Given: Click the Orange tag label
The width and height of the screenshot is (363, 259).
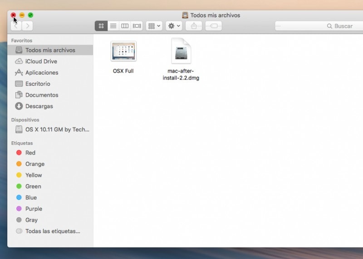Looking at the screenshot, I should pos(35,164).
